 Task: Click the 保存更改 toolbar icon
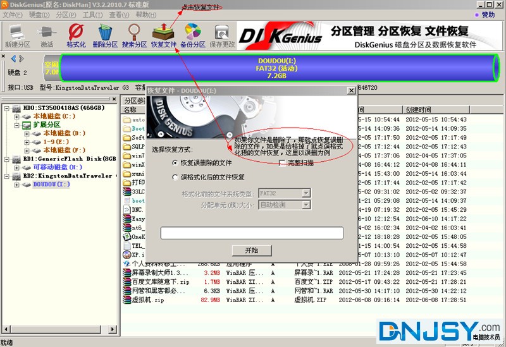coord(222,36)
